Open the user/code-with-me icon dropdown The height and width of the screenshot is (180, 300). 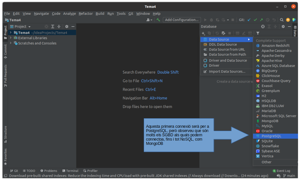(149, 20)
